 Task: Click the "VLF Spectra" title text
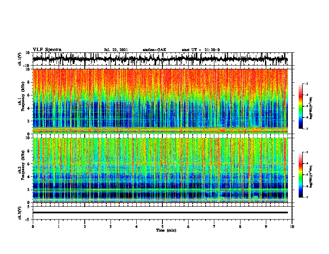coord(47,50)
